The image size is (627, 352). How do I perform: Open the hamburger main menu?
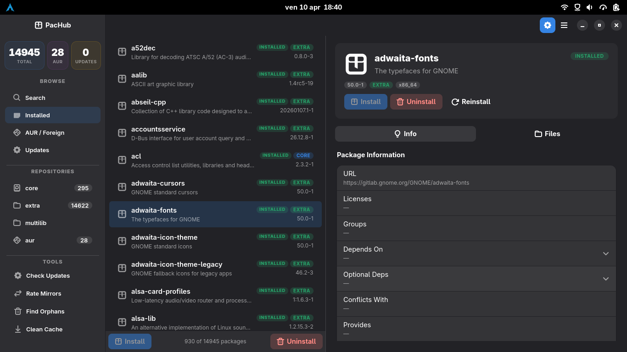pyautogui.click(x=564, y=25)
